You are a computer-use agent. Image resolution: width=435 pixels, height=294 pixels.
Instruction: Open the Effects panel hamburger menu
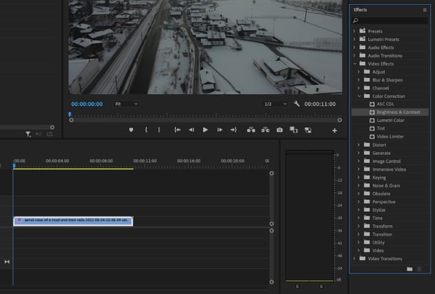coord(425,10)
